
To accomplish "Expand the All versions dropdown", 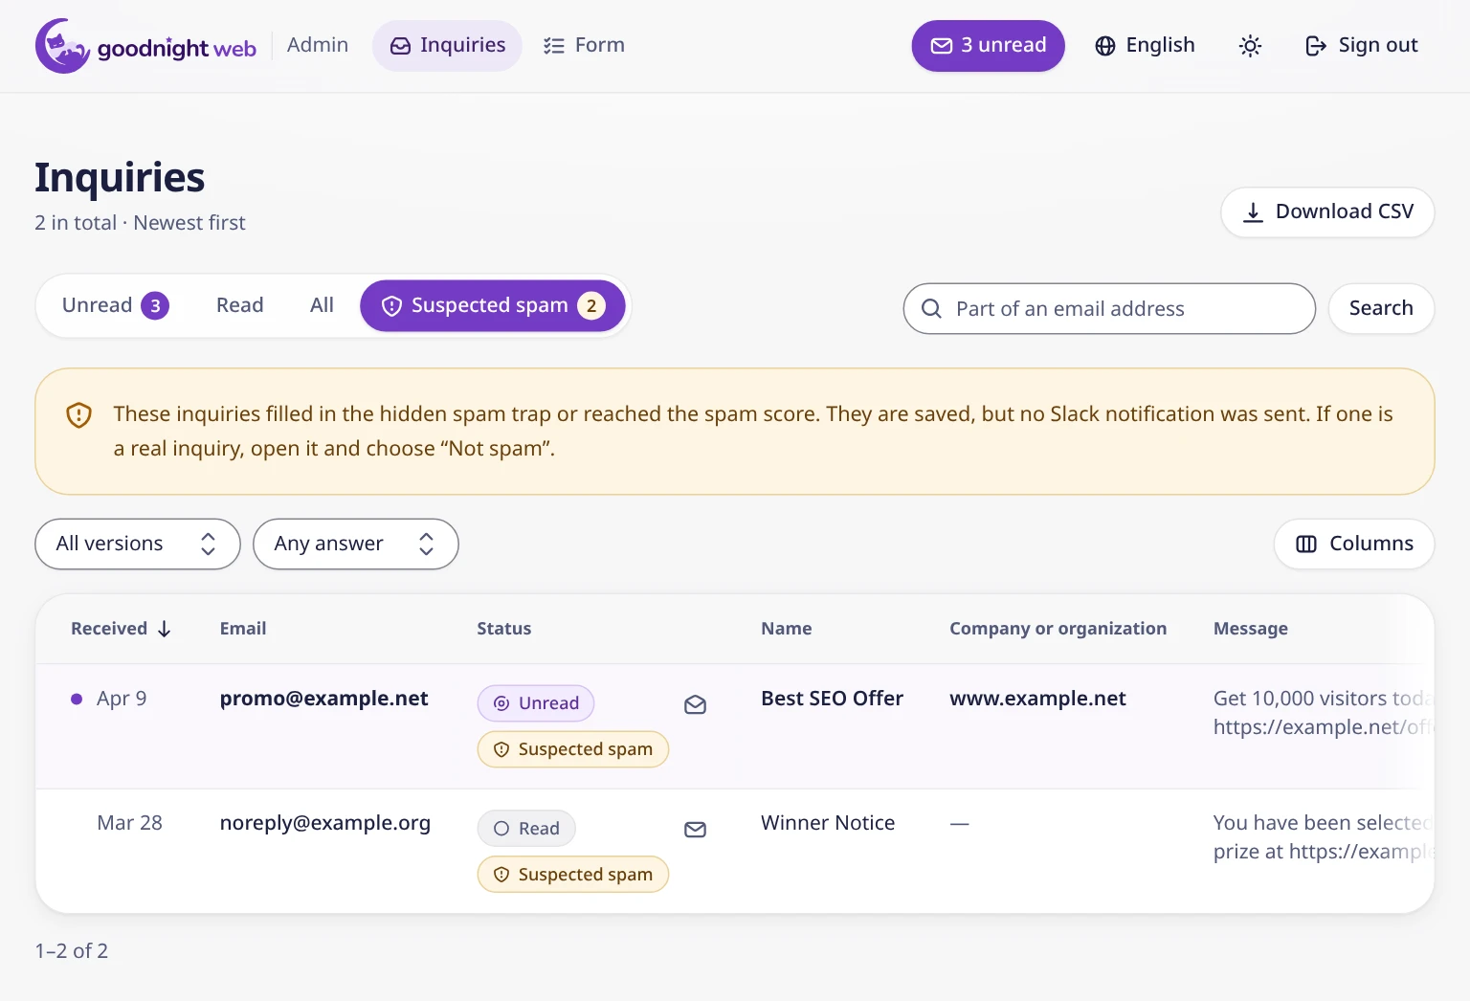I will tap(138, 544).
